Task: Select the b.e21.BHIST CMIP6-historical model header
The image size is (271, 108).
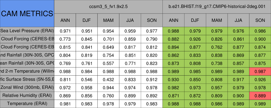Action: tap(217, 7)
